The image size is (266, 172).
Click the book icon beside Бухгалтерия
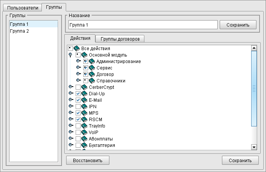[x=84, y=145]
